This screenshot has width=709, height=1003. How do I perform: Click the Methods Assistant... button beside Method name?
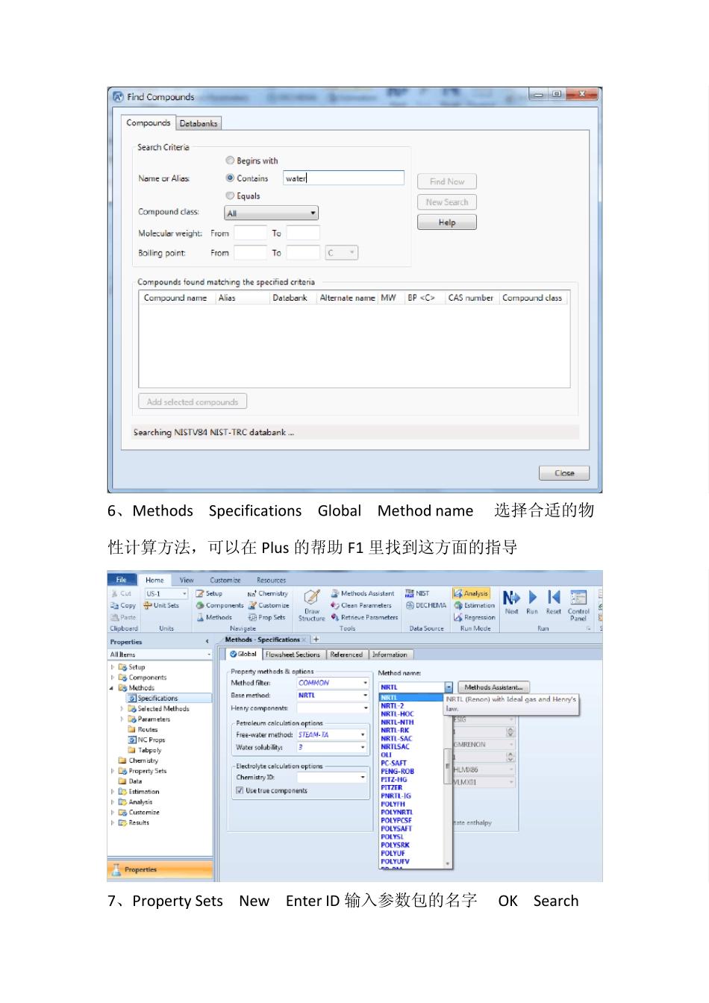[x=493, y=687]
